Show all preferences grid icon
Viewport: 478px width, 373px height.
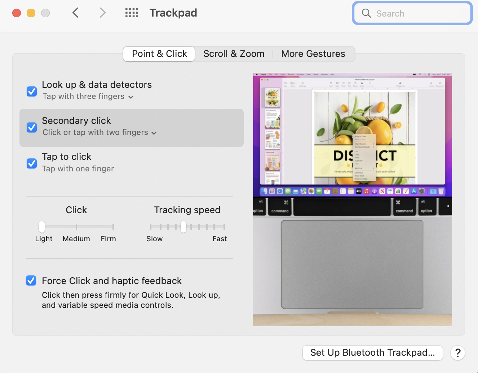pyautogui.click(x=132, y=13)
